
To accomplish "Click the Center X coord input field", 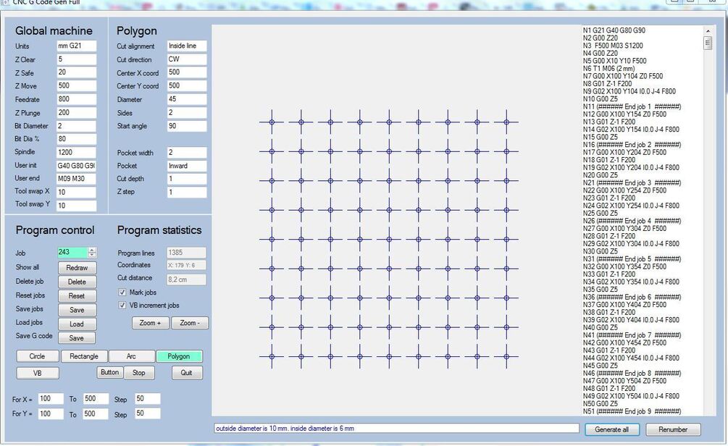I will coord(187,72).
